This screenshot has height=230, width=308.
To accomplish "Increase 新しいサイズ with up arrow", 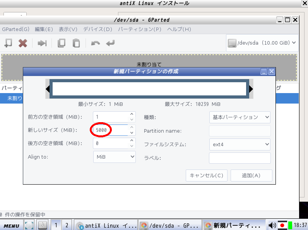I will [132, 127].
